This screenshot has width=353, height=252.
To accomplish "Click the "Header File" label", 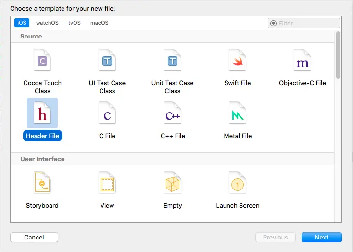I will pyautogui.click(x=42, y=136).
